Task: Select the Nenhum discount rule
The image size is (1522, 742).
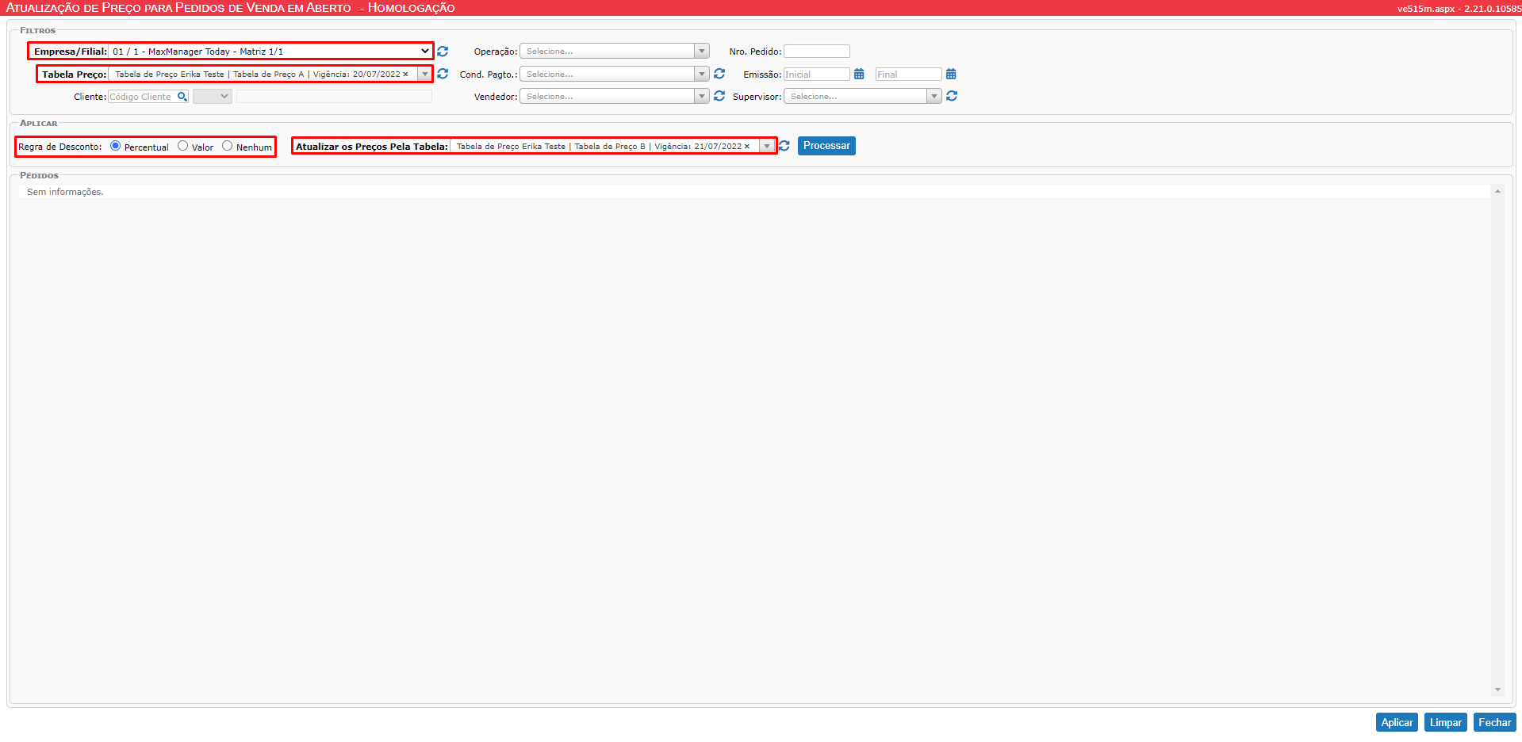Action: pyautogui.click(x=228, y=146)
